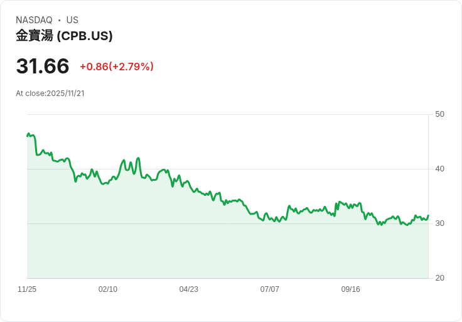Click the 04/23 date label
This screenshot has width=462, height=322.
(189, 289)
